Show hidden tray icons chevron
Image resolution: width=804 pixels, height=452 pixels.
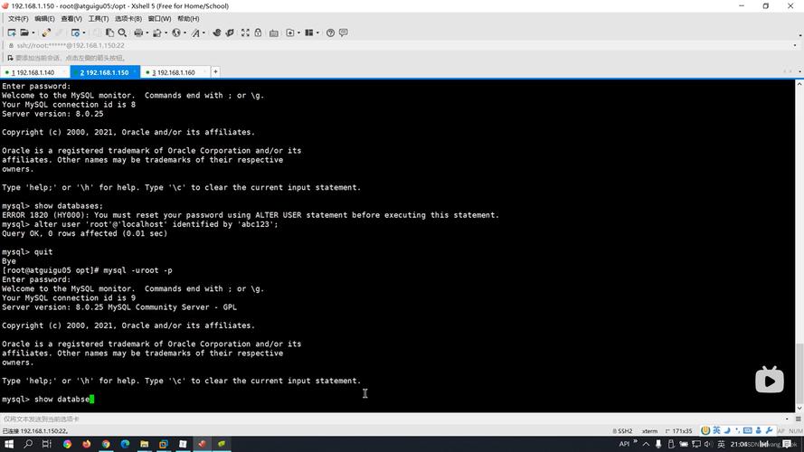(646, 444)
